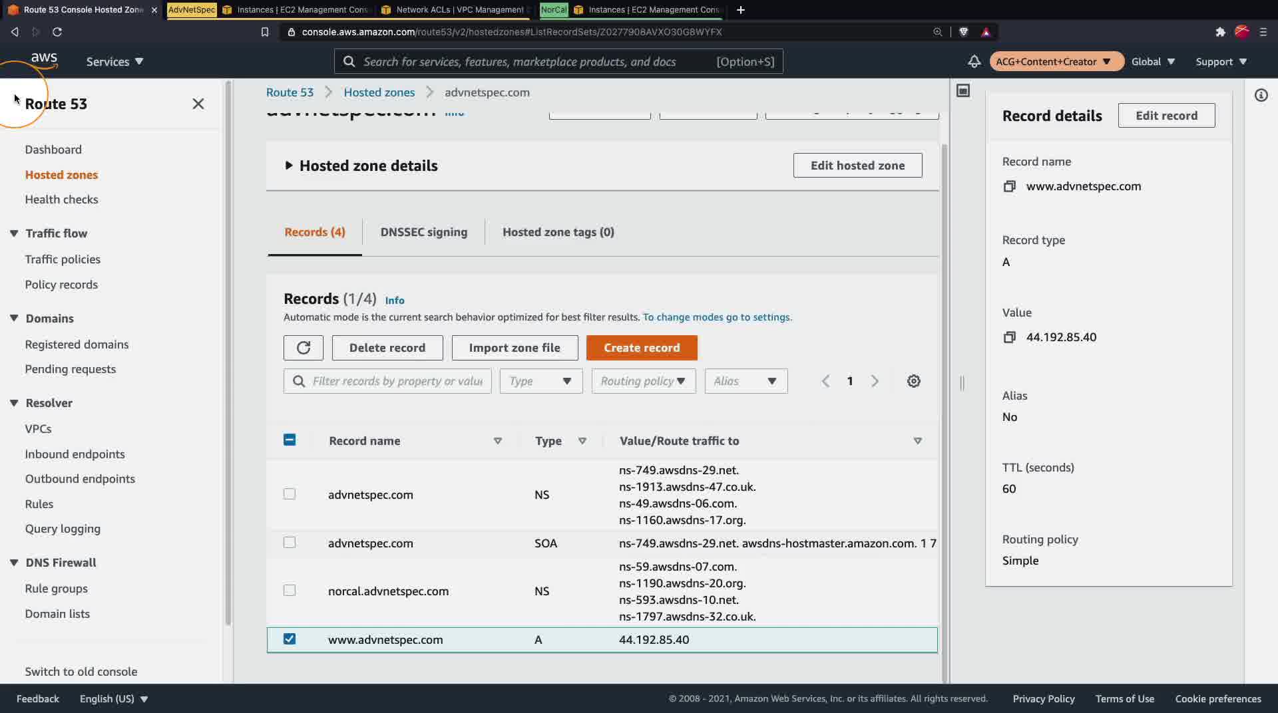Open the Global region dropdown
This screenshot has width=1278, height=713.
1153,61
